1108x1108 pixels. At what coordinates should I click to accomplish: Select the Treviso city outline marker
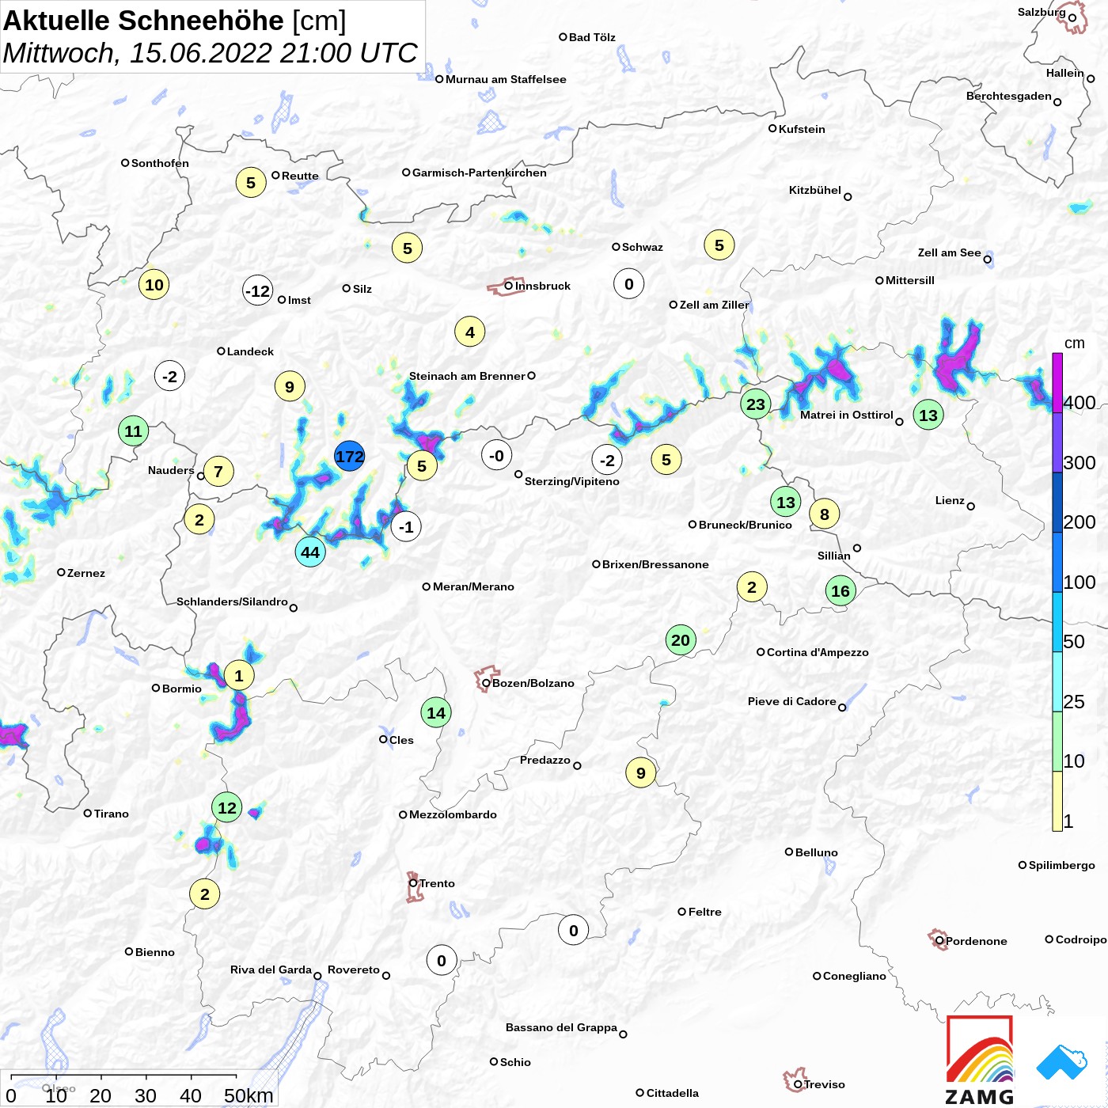(795, 1080)
